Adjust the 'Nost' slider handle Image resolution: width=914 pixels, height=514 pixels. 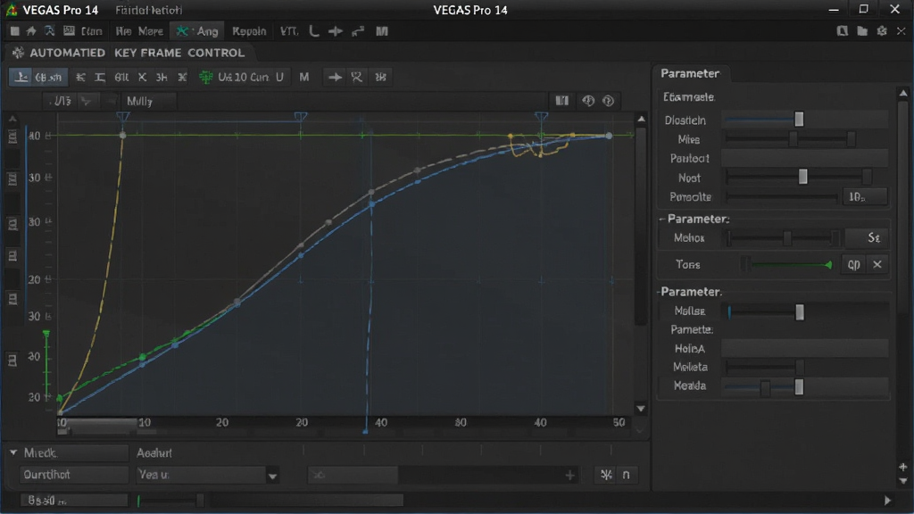(x=802, y=177)
